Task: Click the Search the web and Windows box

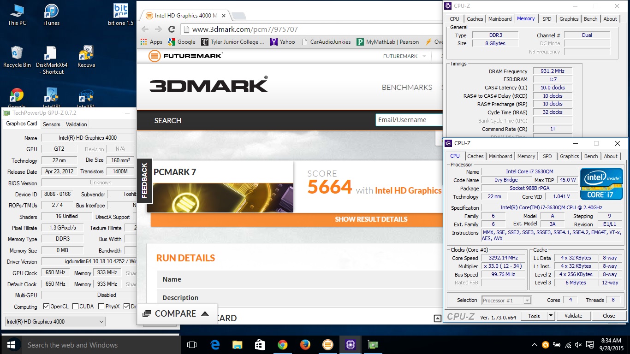Action: click(101, 345)
